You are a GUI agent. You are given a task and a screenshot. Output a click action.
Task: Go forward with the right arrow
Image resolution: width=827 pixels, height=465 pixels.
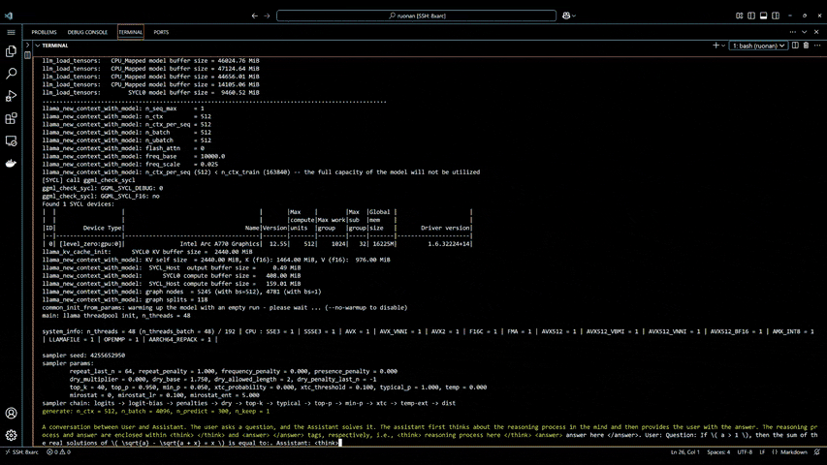coord(267,15)
